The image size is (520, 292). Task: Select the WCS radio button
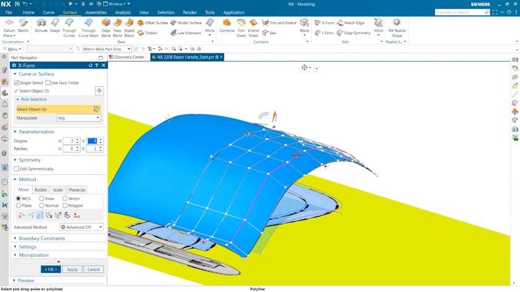point(19,198)
